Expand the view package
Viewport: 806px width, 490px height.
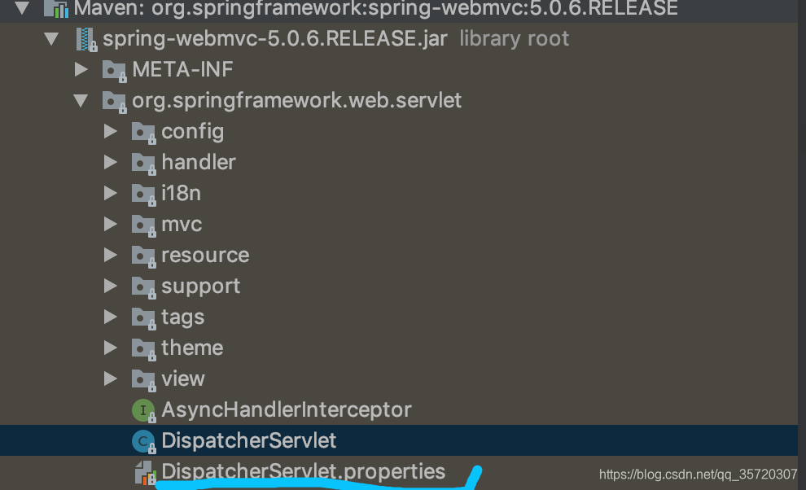[x=111, y=378]
